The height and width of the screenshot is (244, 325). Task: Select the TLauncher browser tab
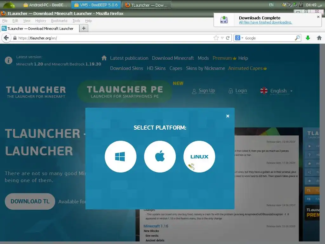pos(40,28)
